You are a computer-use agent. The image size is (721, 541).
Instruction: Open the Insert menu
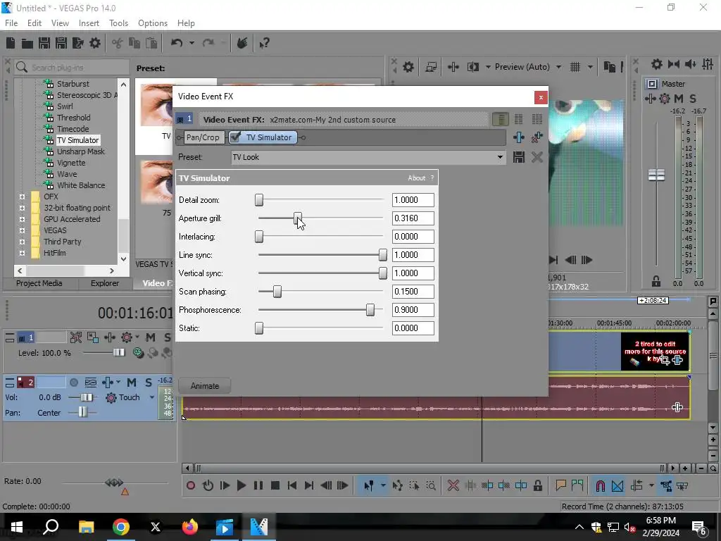point(89,23)
